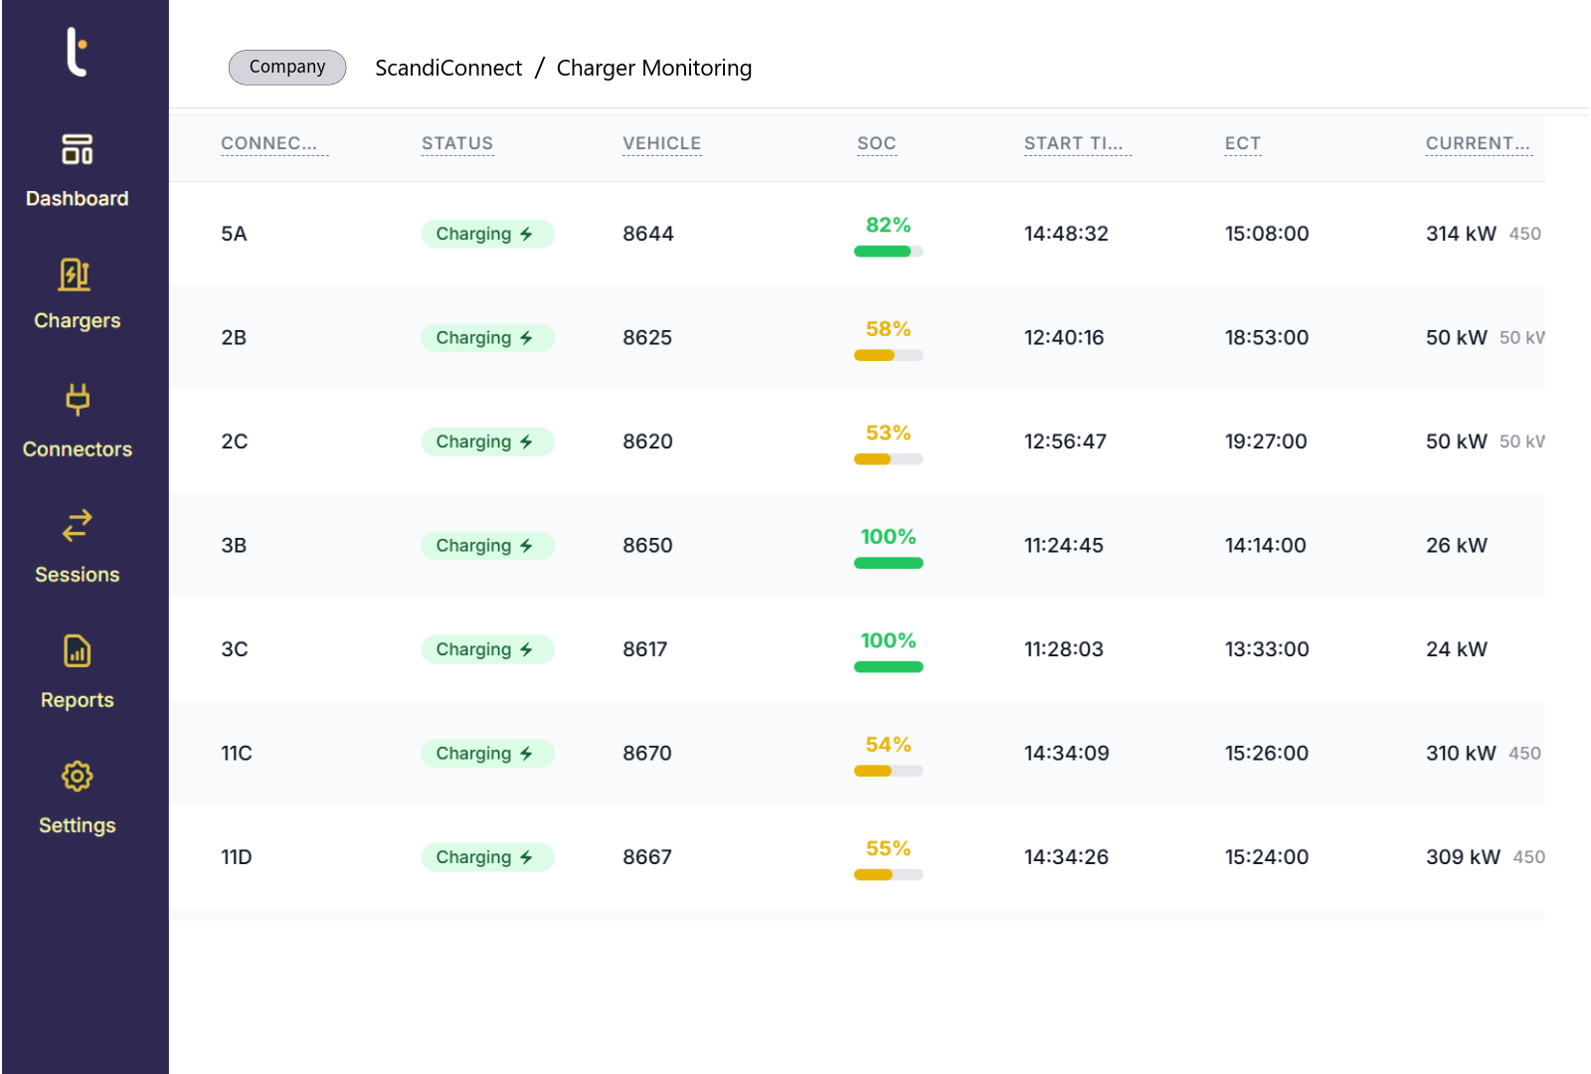Viewport: 1591px width, 1074px height.
Task: Open Connectors plug icon
Action: [x=77, y=400]
